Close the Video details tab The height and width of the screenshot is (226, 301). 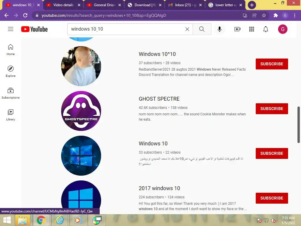tap(79, 5)
